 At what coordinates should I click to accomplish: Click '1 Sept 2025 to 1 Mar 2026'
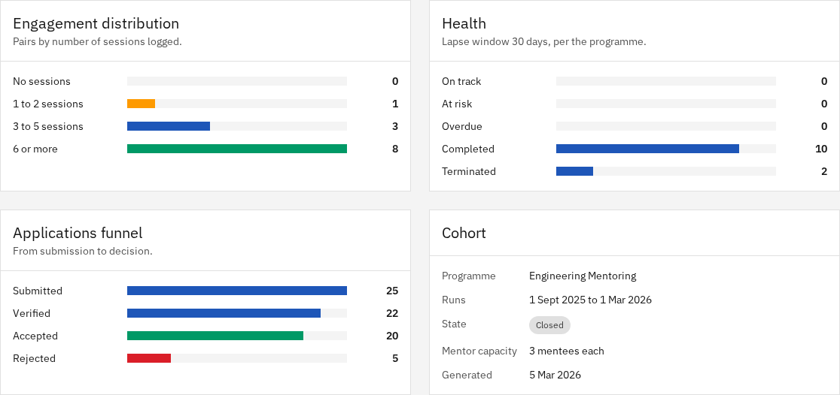coord(590,300)
